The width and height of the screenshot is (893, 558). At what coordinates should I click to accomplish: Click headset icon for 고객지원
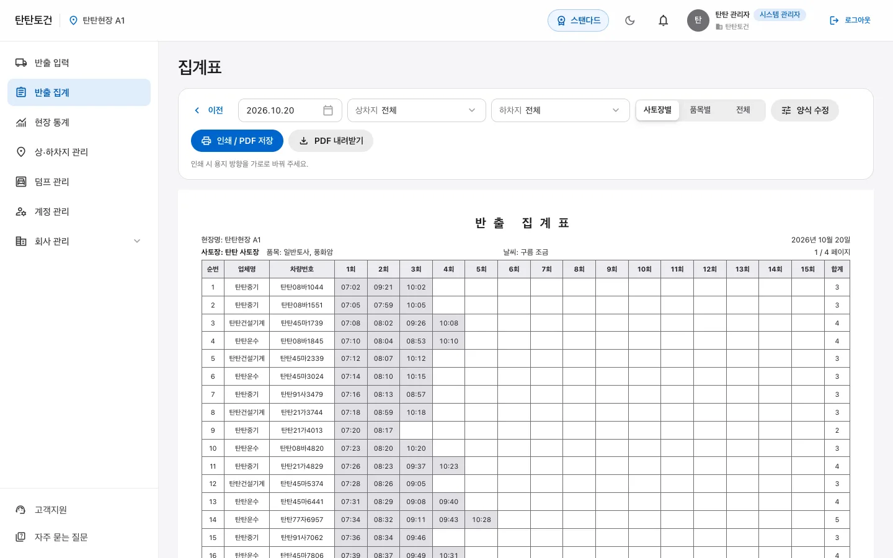[21, 510]
